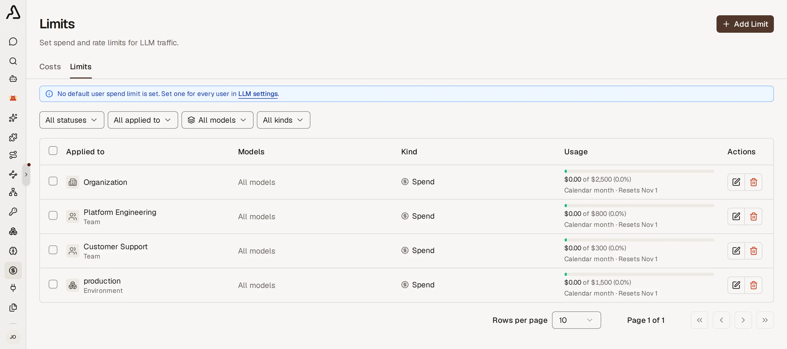The height and width of the screenshot is (349, 787).
Task: Switch to the Costs tab
Action: (50, 67)
